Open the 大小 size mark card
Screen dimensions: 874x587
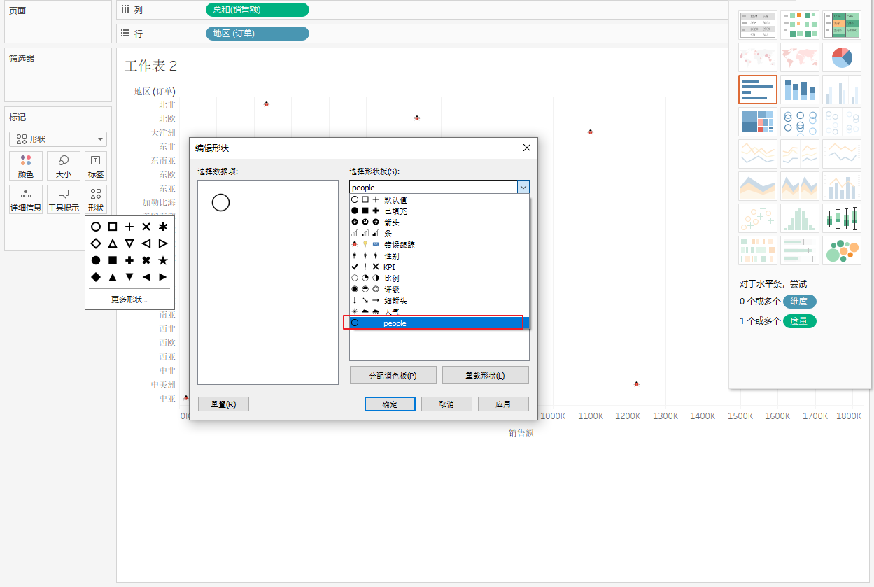[64, 166]
